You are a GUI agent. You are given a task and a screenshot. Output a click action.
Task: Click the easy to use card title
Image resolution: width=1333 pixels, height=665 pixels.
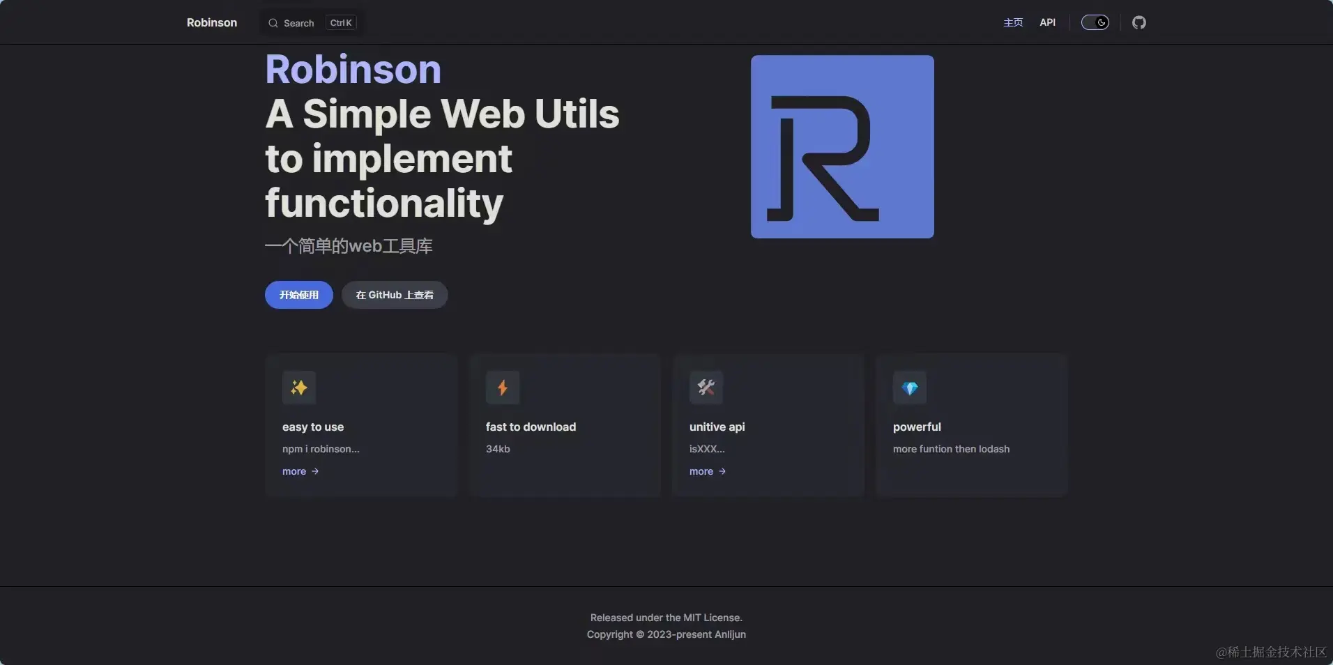(x=313, y=427)
